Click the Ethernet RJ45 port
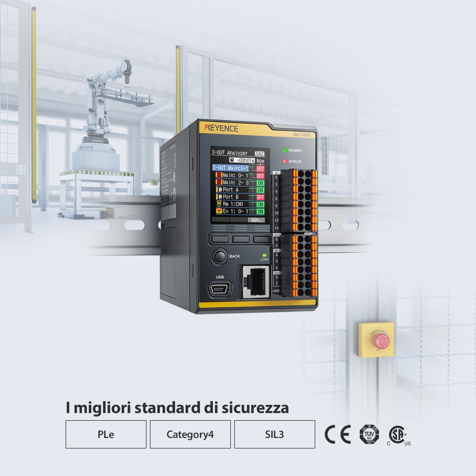The height and width of the screenshot is (476, 476). point(255,282)
